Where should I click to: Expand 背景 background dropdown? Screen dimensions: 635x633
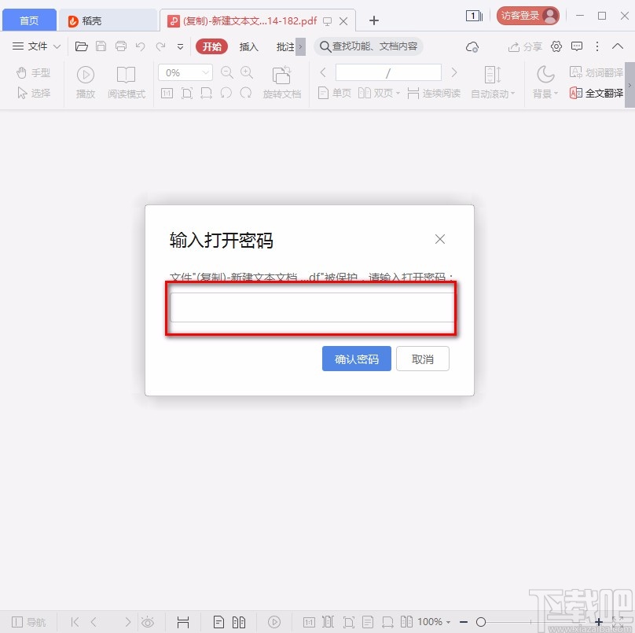coord(556,94)
